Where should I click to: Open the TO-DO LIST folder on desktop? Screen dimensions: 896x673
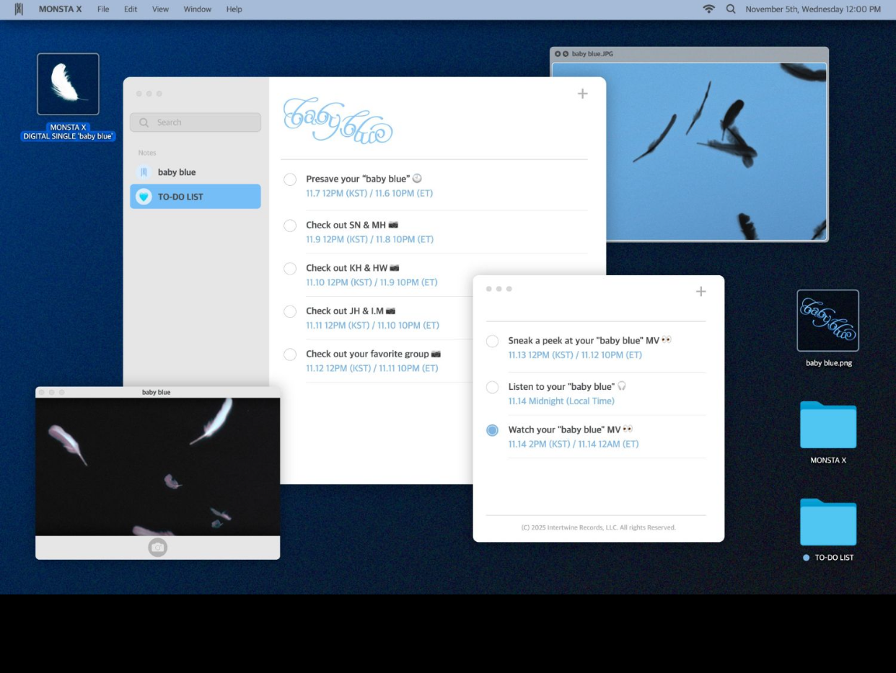click(x=827, y=522)
